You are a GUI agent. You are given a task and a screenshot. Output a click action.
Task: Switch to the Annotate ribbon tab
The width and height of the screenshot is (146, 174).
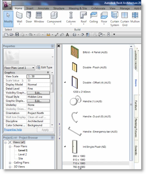click(43, 8)
